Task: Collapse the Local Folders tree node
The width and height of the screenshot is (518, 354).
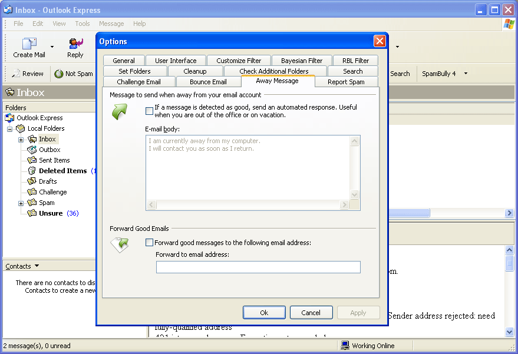Action: point(10,129)
